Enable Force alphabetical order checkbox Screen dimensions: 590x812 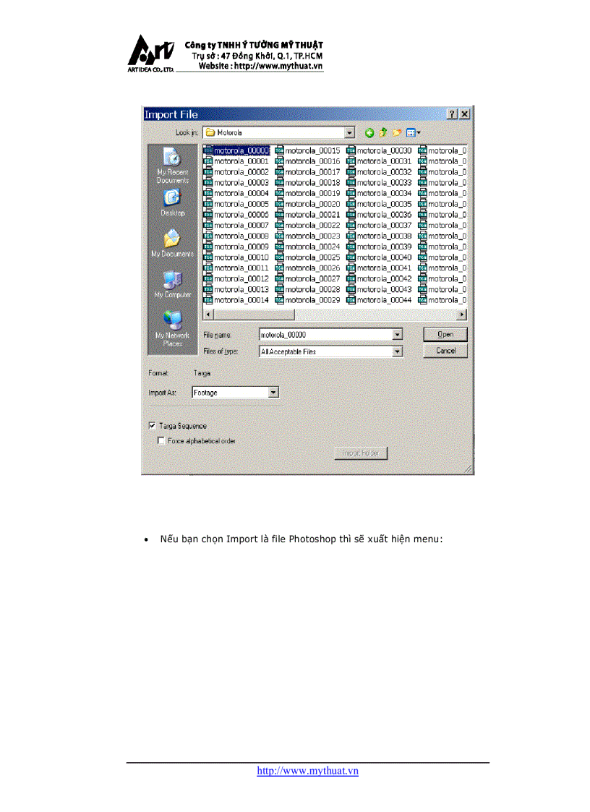[x=161, y=440]
